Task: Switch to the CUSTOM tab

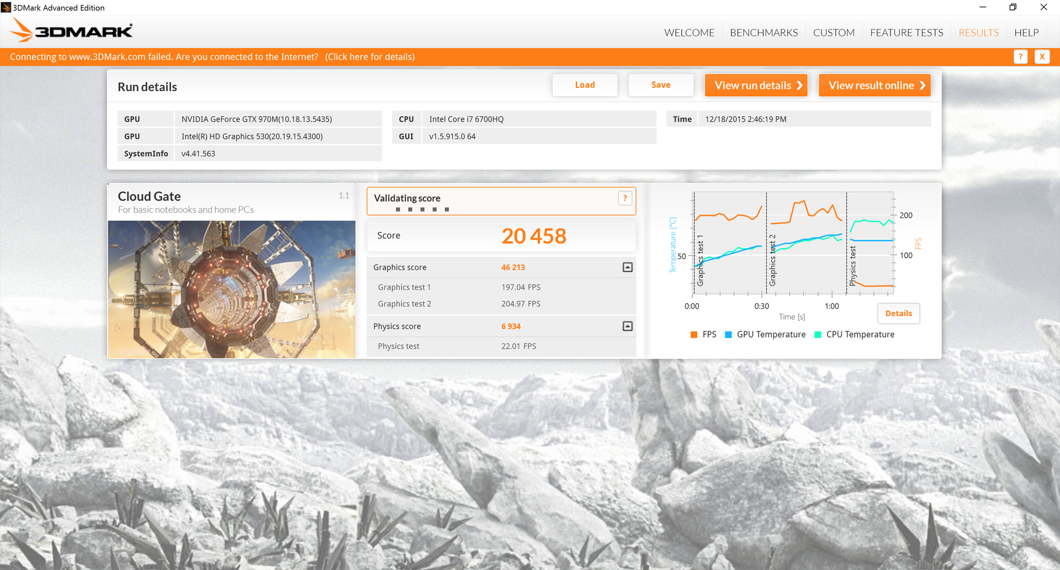Action: coord(834,33)
